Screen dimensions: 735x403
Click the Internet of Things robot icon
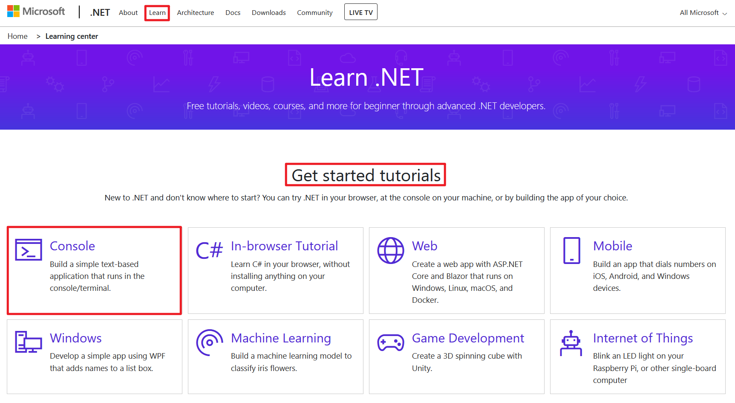pos(571,343)
